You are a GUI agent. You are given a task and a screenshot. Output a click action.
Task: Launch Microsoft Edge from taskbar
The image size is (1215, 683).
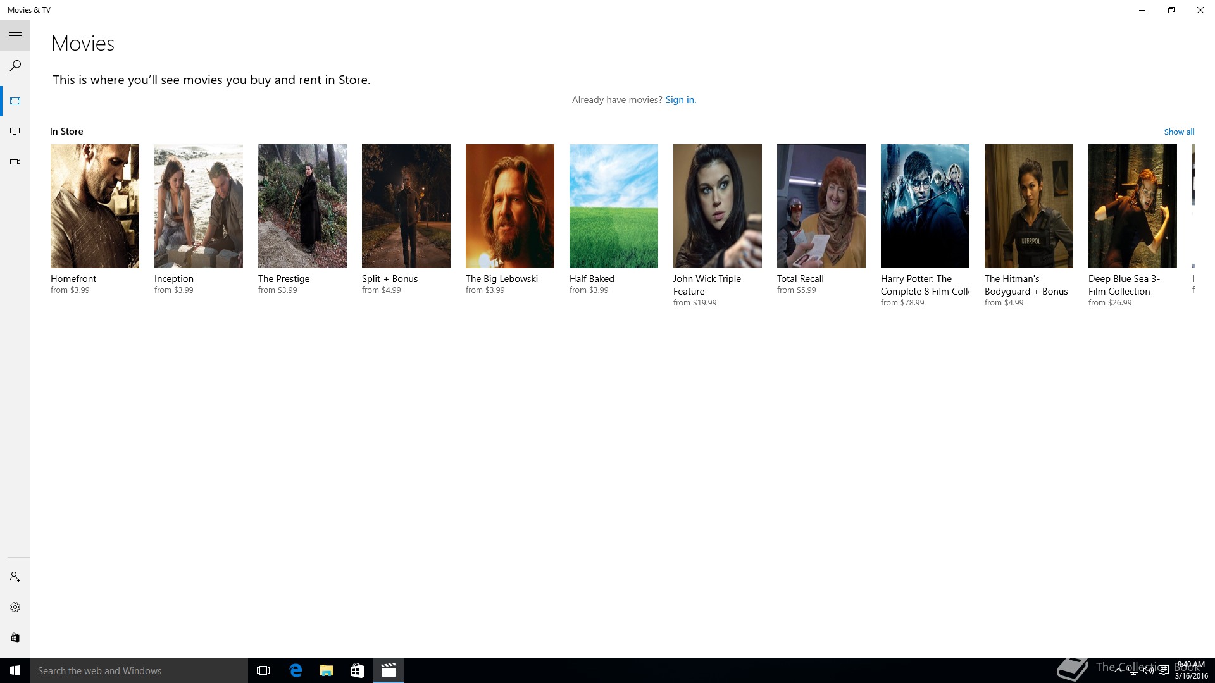click(x=296, y=670)
